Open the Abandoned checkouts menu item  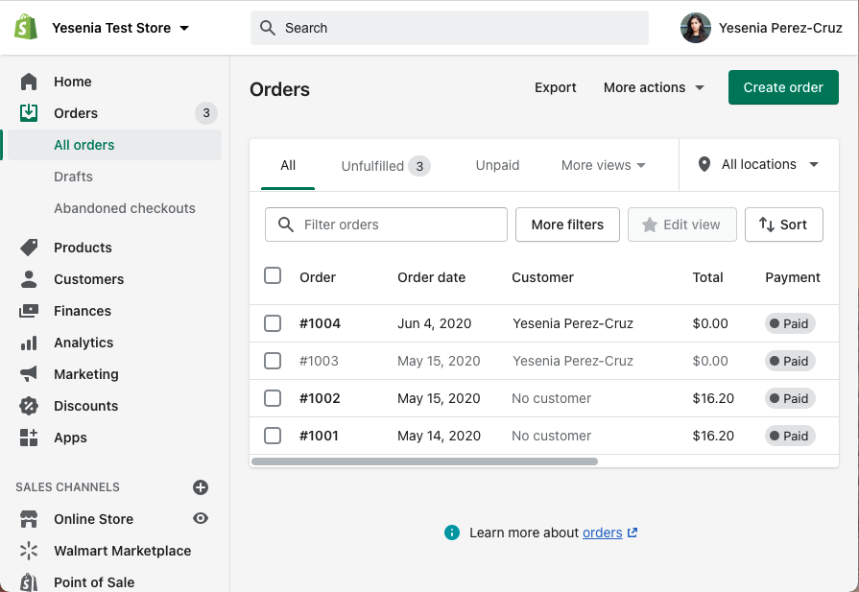[x=125, y=208]
